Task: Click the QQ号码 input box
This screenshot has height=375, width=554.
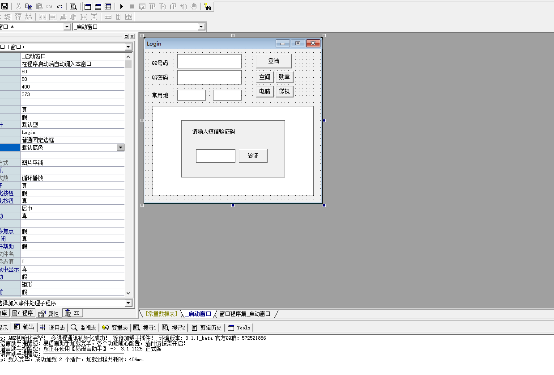Action: 209,62
